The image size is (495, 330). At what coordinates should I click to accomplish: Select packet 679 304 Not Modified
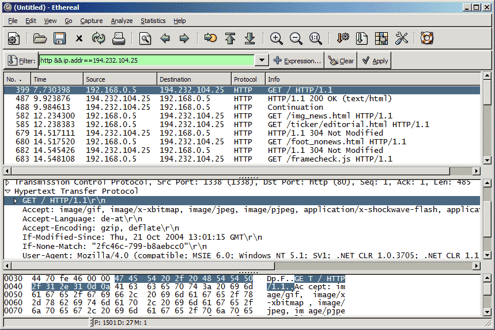tap(242, 133)
